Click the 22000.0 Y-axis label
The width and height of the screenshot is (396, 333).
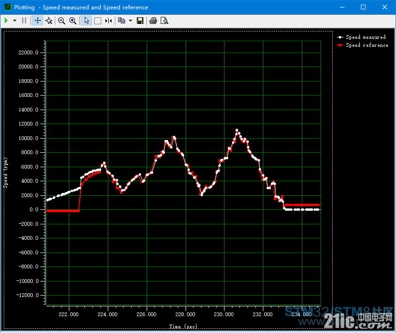tap(28, 52)
